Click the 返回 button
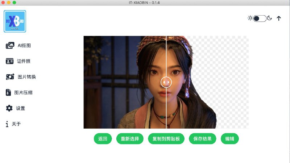The height and width of the screenshot is (163, 290). 103,139
